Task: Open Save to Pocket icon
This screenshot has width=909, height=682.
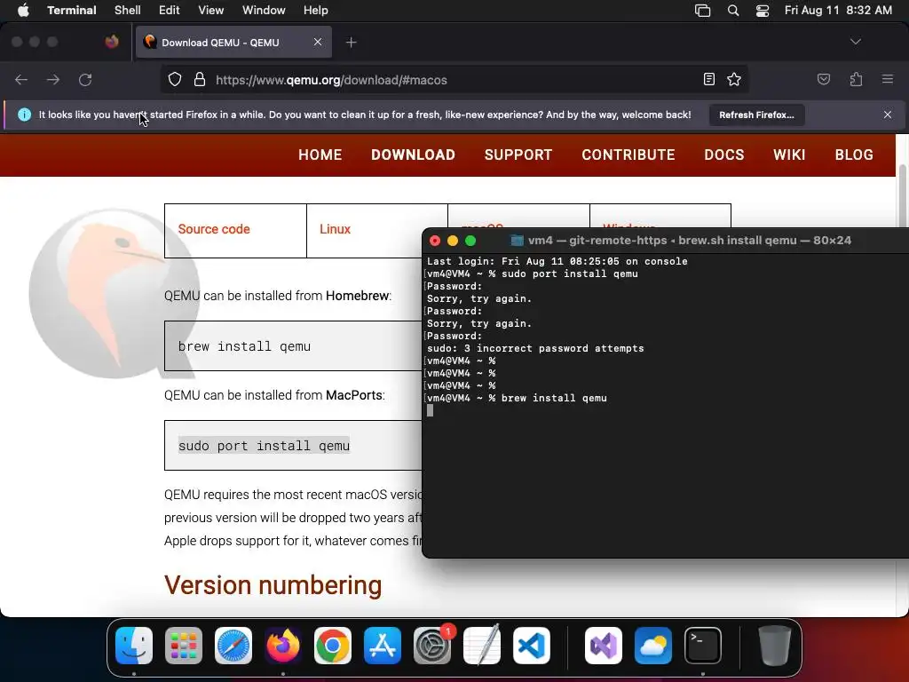Action: [823, 79]
